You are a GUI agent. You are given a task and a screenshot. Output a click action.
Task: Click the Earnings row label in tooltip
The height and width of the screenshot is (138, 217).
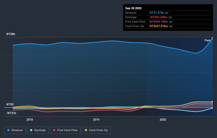(x=131, y=17)
